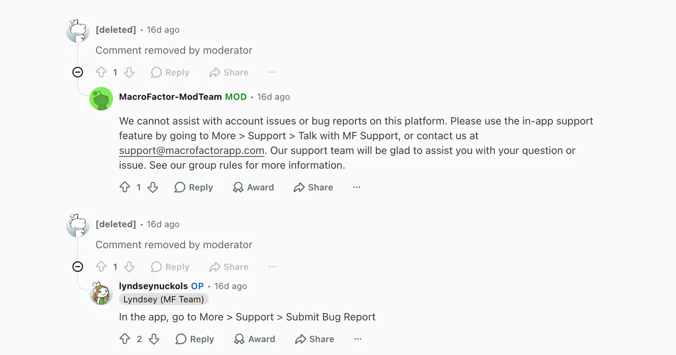Share the MacroFactor-ModTeam comment
Screen dimensions: 676x355
click(313, 187)
